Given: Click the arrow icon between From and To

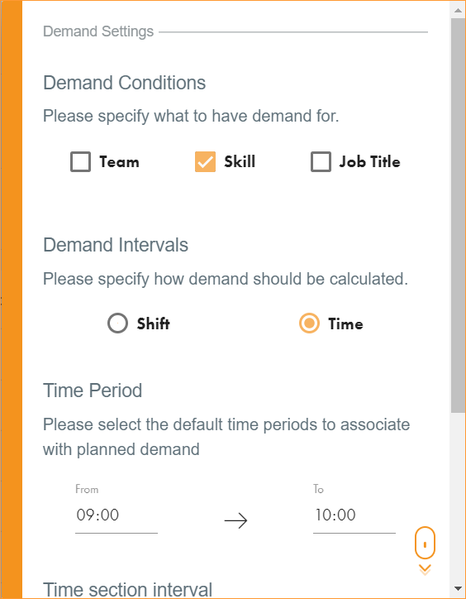Looking at the screenshot, I should click(x=235, y=520).
